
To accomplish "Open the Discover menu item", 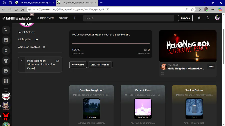I will tap(46, 18).
